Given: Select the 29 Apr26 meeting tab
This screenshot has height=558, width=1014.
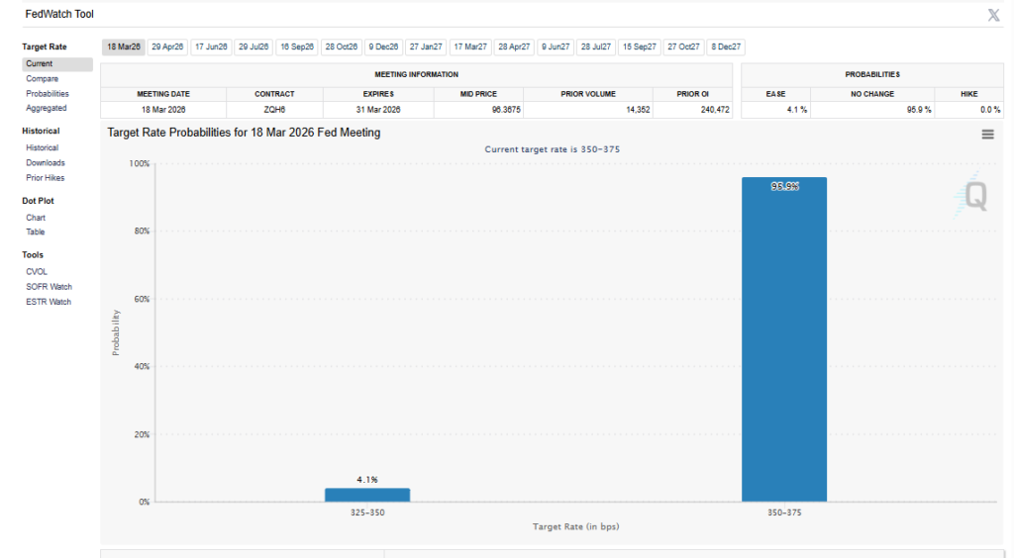Looking at the screenshot, I should 167,46.
